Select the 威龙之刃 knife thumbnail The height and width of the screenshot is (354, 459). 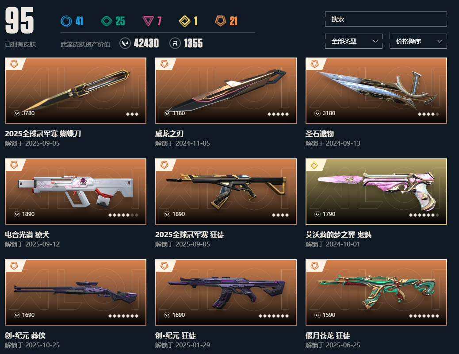tap(226, 91)
